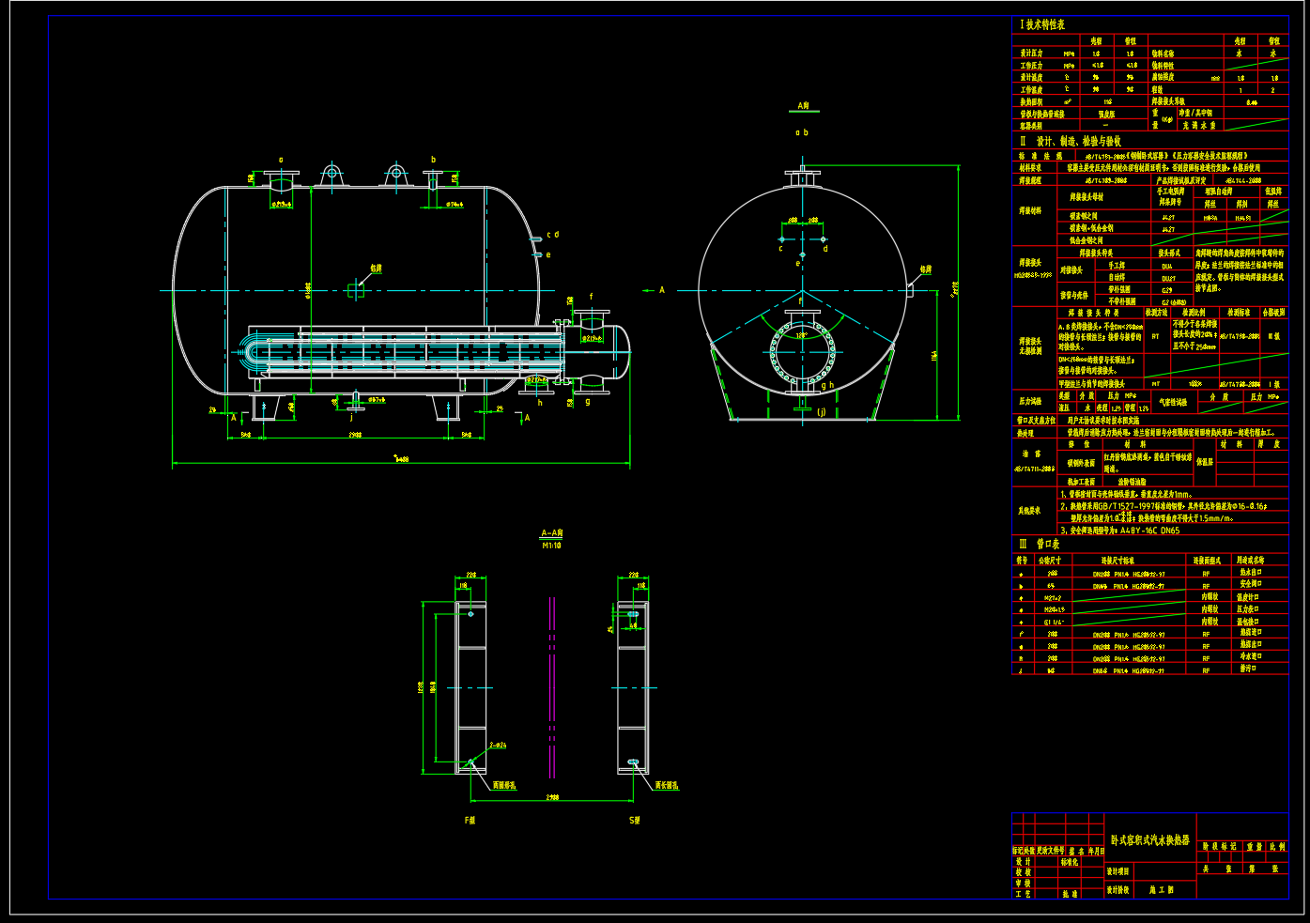The height and width of the screenshot is (923, 1310).
Task: Click the left lifting lug on the vessel top
Action: coord(331,175)
